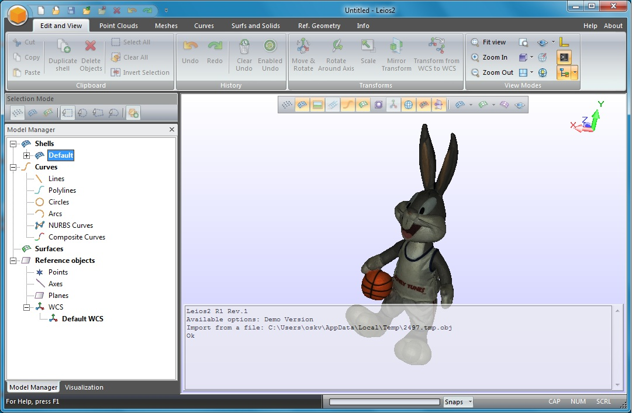Click the Invert Selection button
632x413 pixels.
pyautogui.click(x=140, y=72)
